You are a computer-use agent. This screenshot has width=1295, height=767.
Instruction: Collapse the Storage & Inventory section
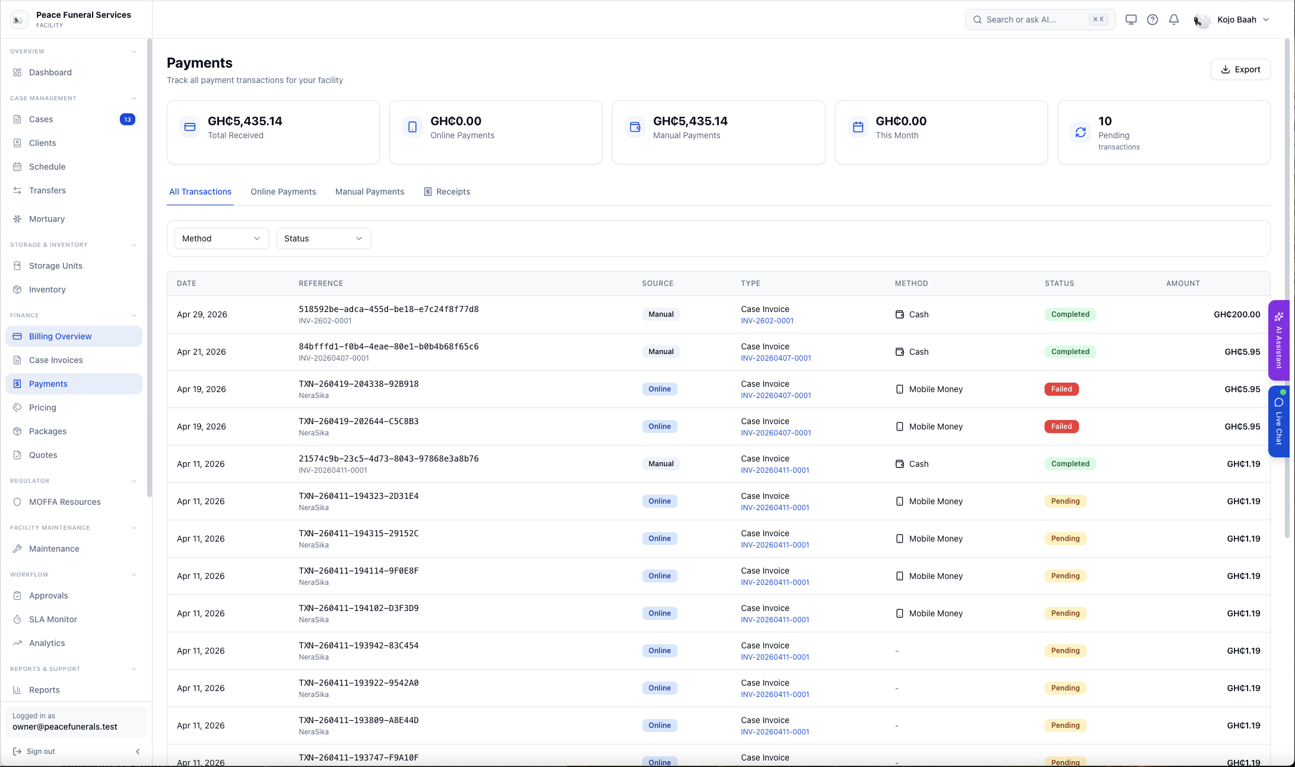(x=134, y=245)
